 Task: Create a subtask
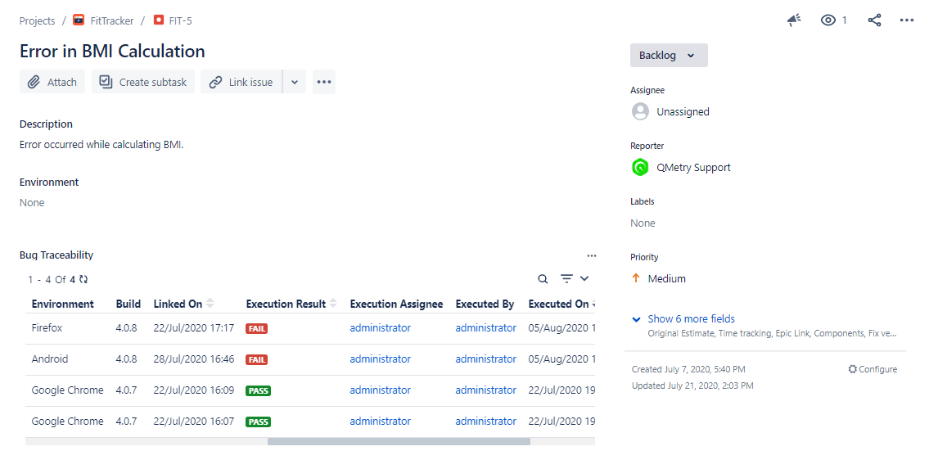[x=143, y=82]
